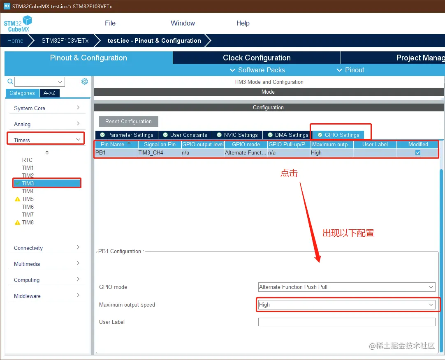Select TIM3 in the timers list
The image size is (445, 360).
point(47,183)
